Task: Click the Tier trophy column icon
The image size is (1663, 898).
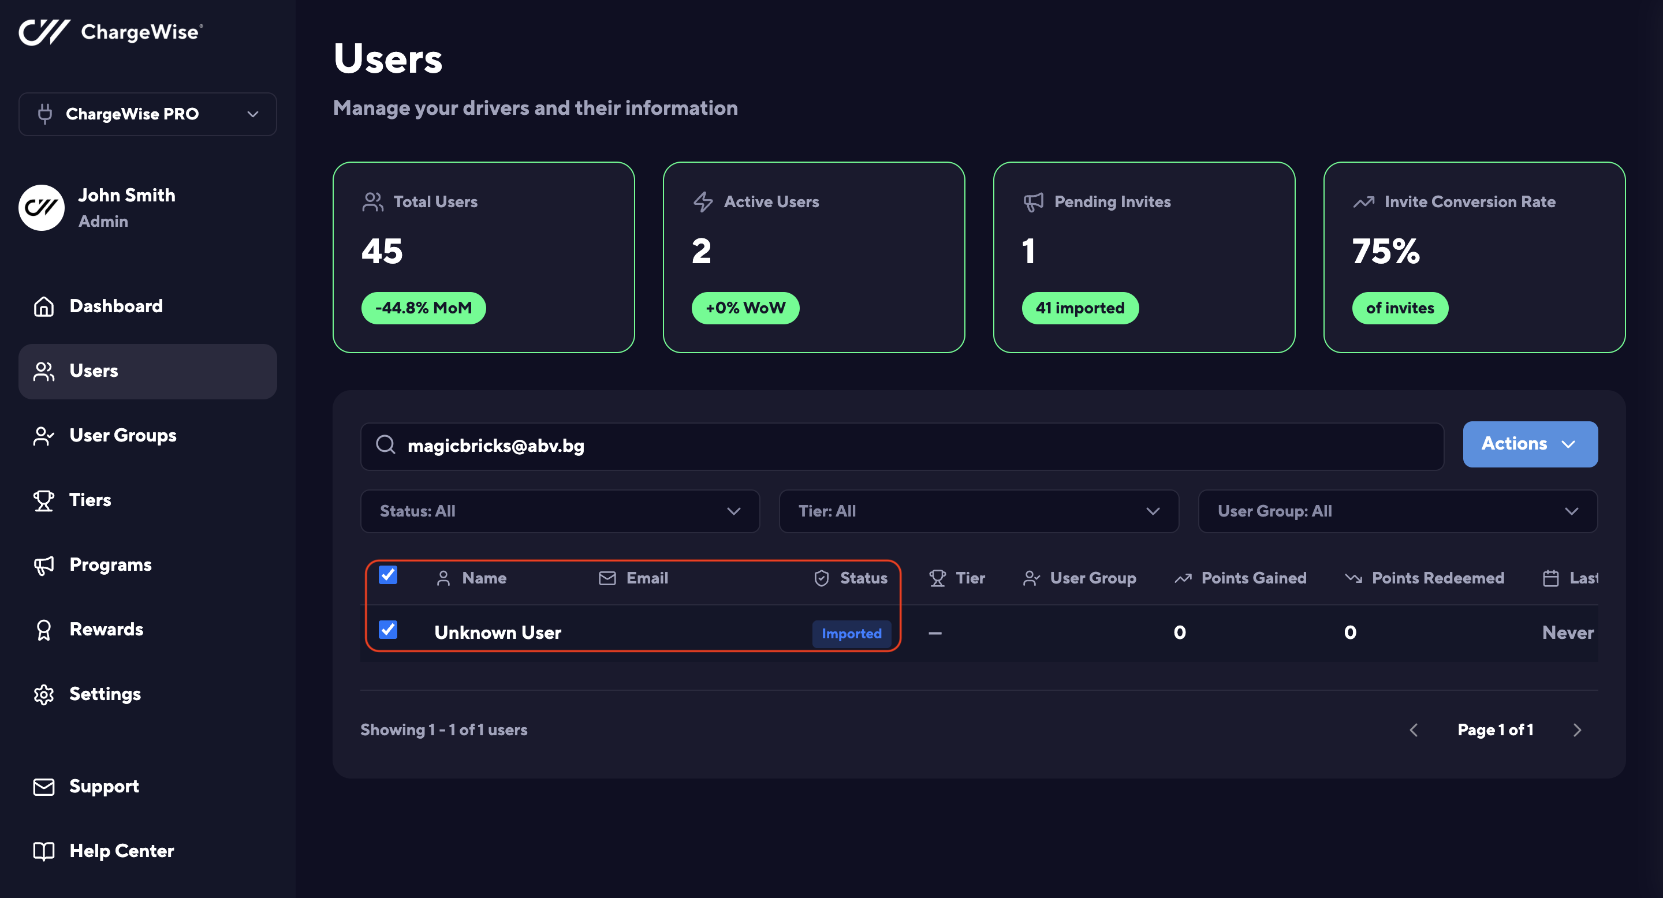Action: tap(937, 578)
